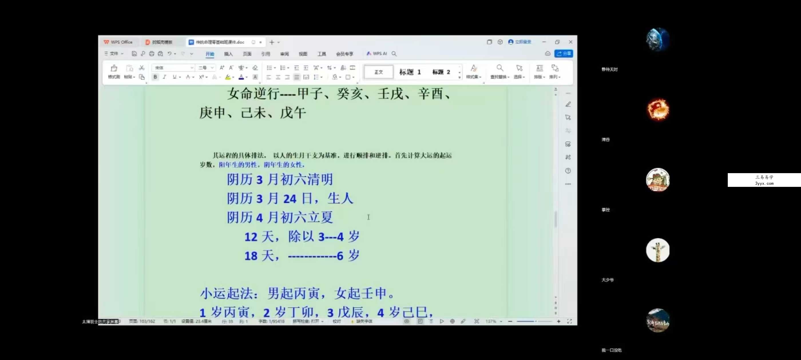Screen dimensions: 801x360
Task: Decrease paragraph indent icon
Action: pos(296,68)
